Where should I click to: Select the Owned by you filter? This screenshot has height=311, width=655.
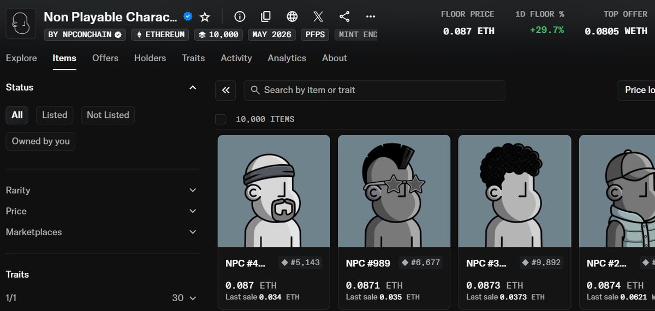pos(41,141)
